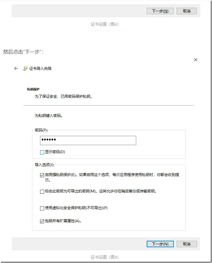
Task: Check 标志此密钥为可导出的密钥(M) option
Action: pos(42,192)
